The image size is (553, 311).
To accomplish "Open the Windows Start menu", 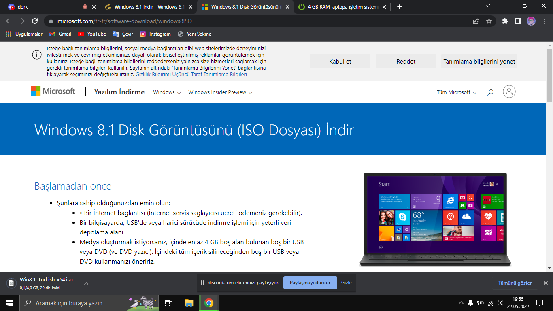I will pos(9,303).
